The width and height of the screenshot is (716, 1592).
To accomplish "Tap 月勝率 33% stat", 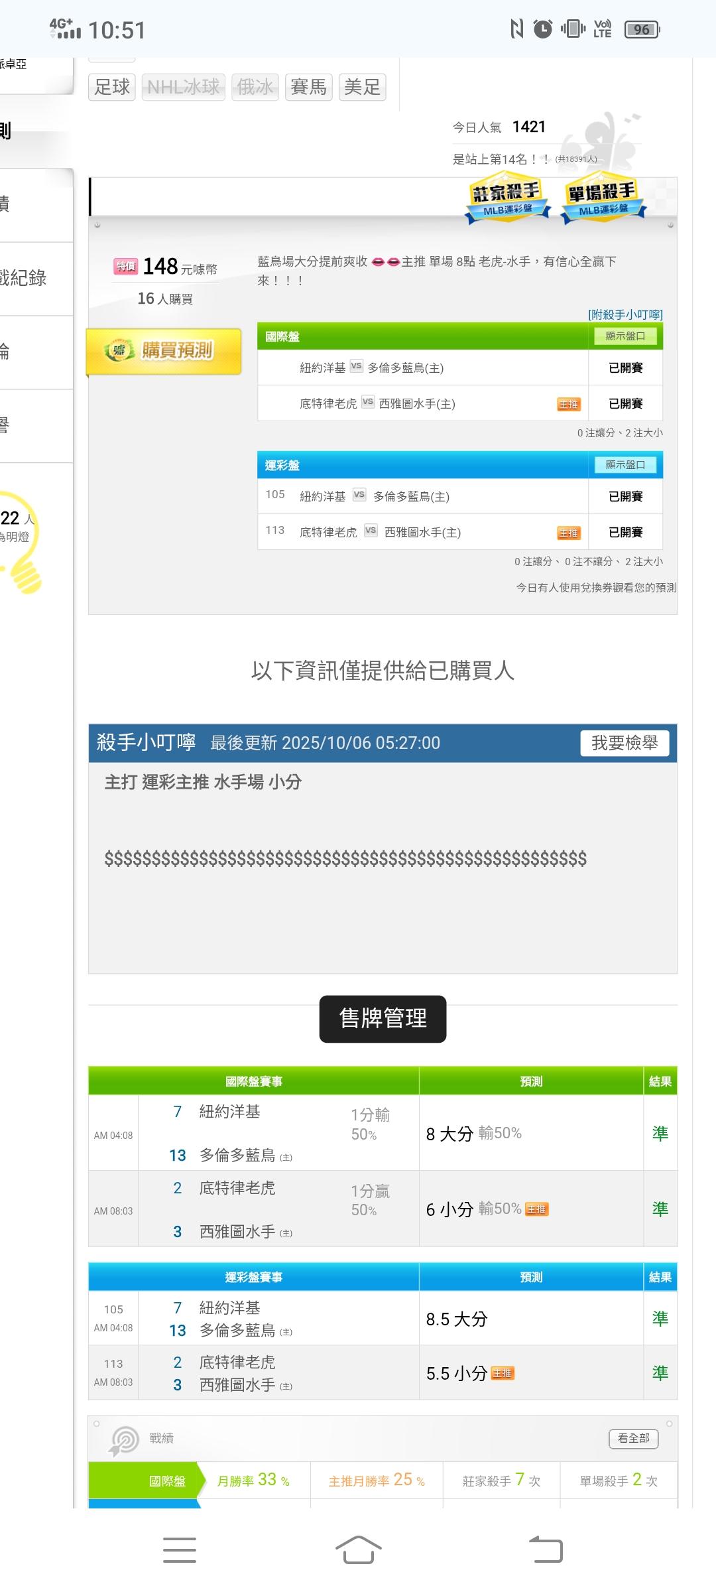I will coord(253,1481).
